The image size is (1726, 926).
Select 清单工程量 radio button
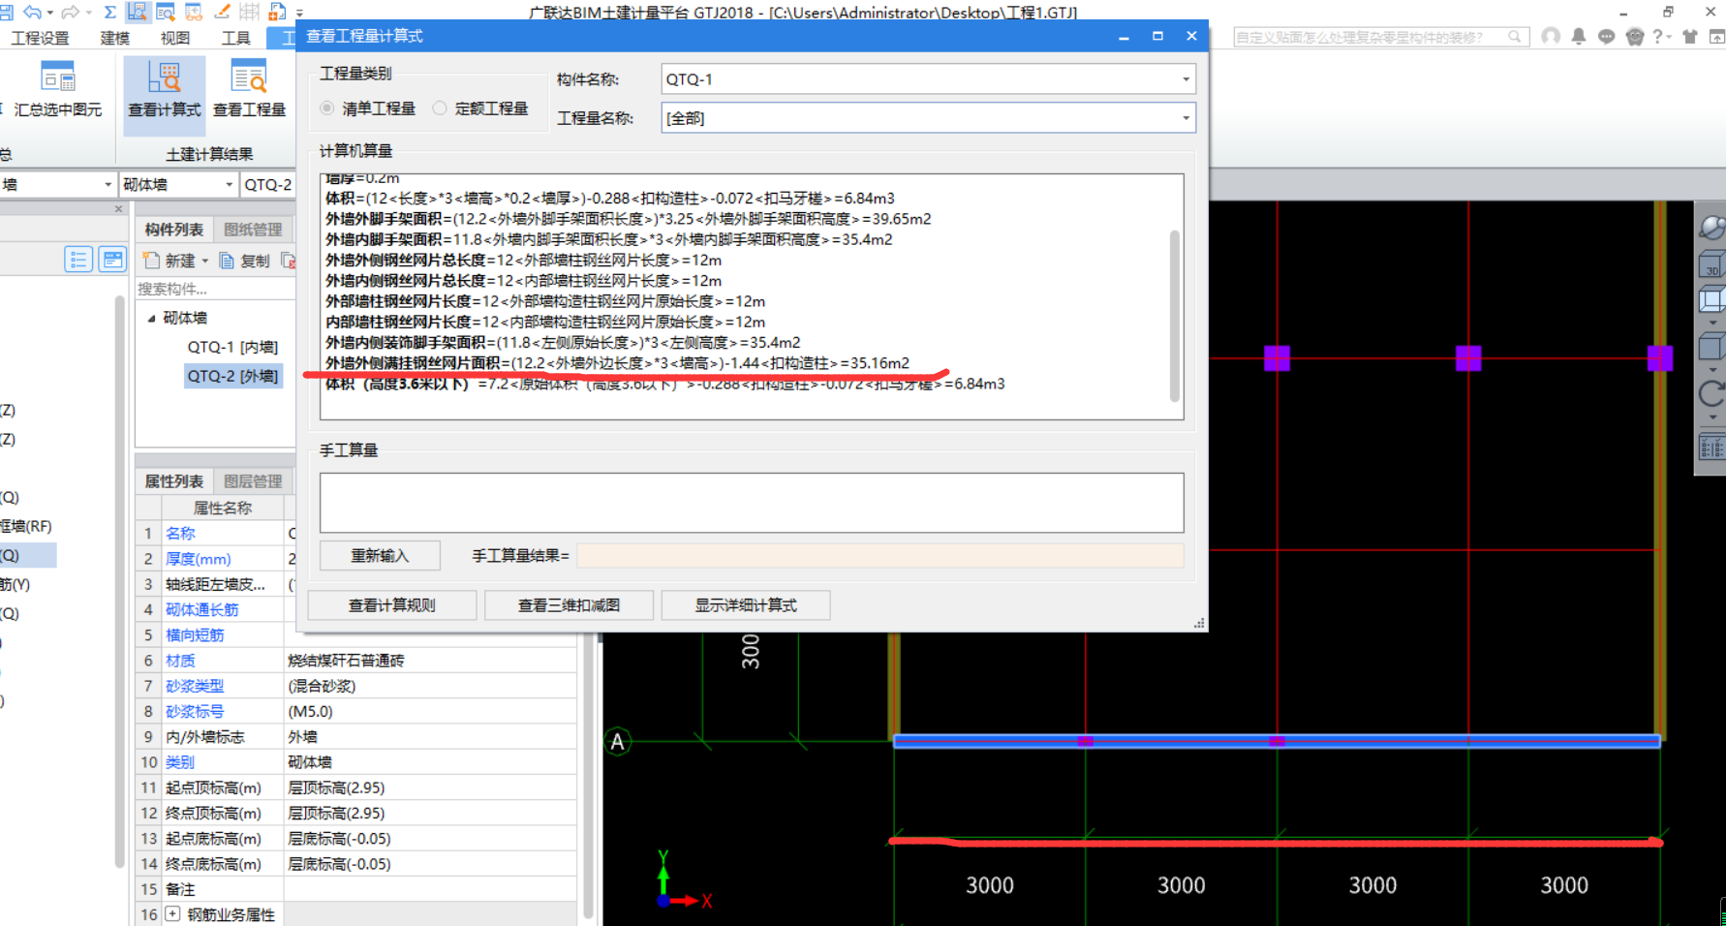point(327,108)
